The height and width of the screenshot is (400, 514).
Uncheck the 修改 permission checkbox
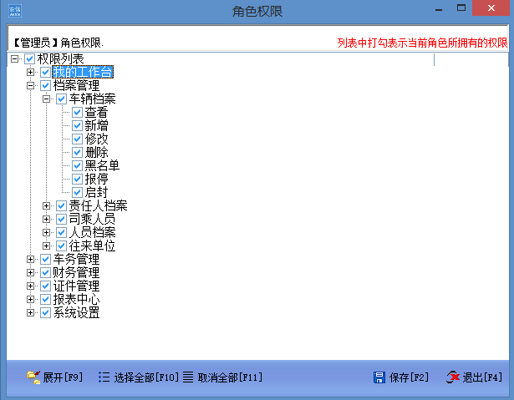point(78,139)
